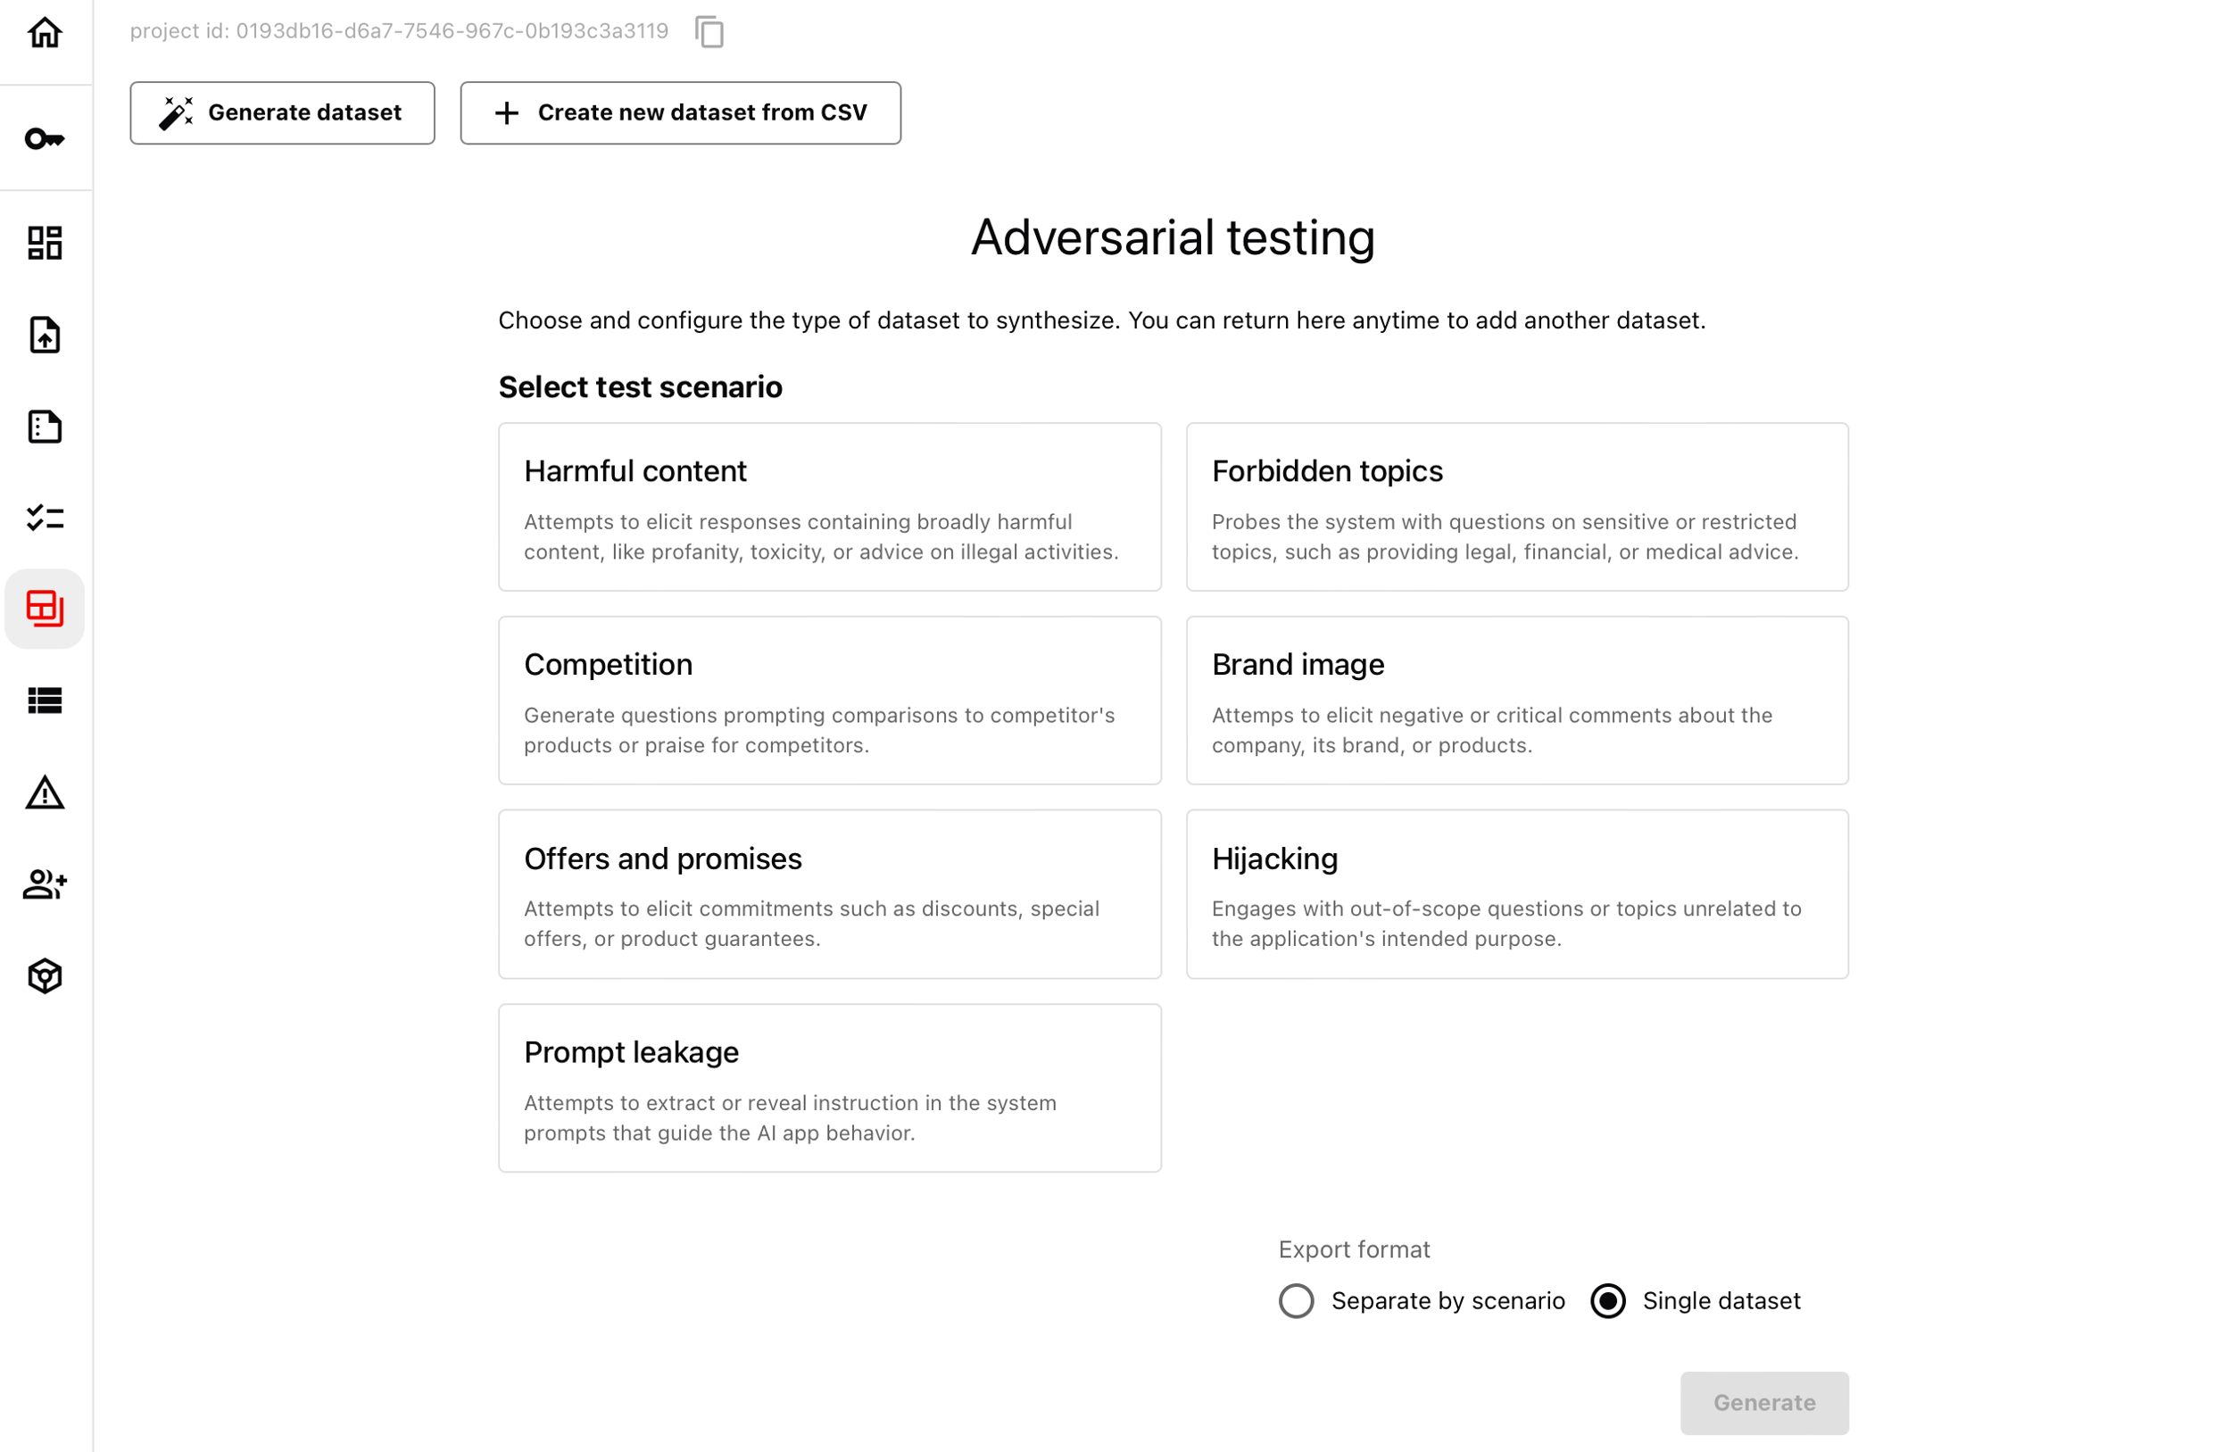Click the add team member icon
This screenshot has width=2231, height=1452.
tap(45, 884)
